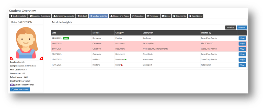This screenshot has width=265, height=110.
Task: View the Security Plan case note
Action: 242,44
